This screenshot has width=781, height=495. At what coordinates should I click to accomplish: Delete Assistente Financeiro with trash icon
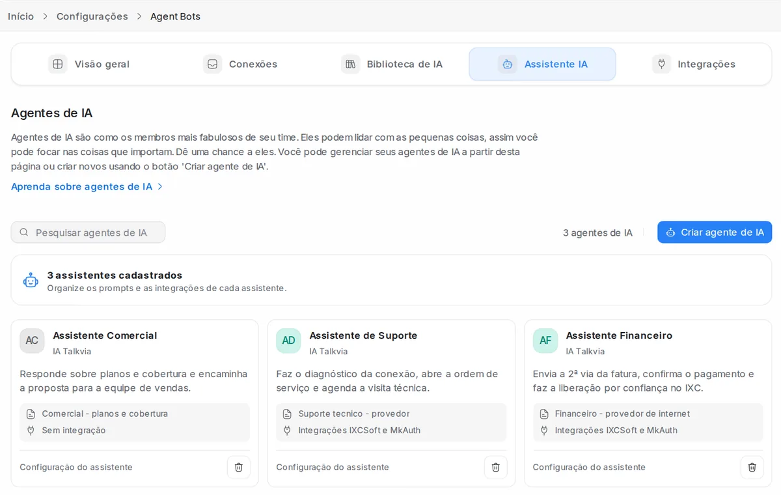tap(752, 467)
